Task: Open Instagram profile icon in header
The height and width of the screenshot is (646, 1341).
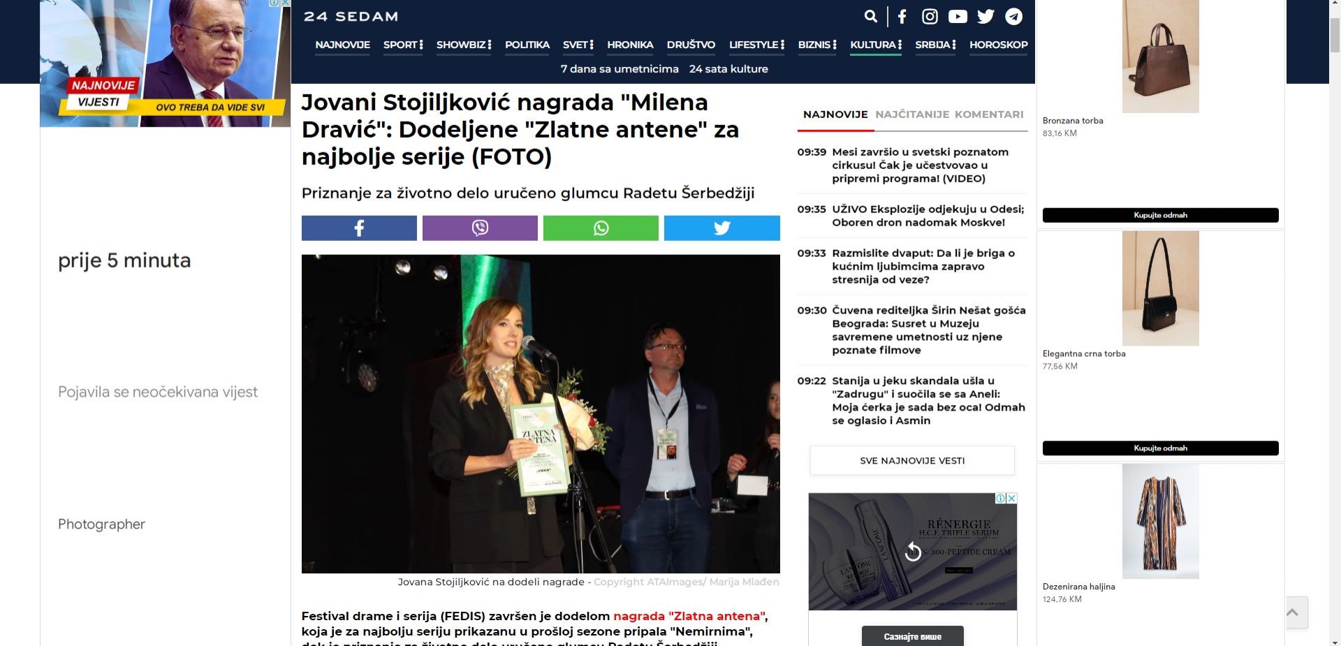Action: tap(930, 17)
